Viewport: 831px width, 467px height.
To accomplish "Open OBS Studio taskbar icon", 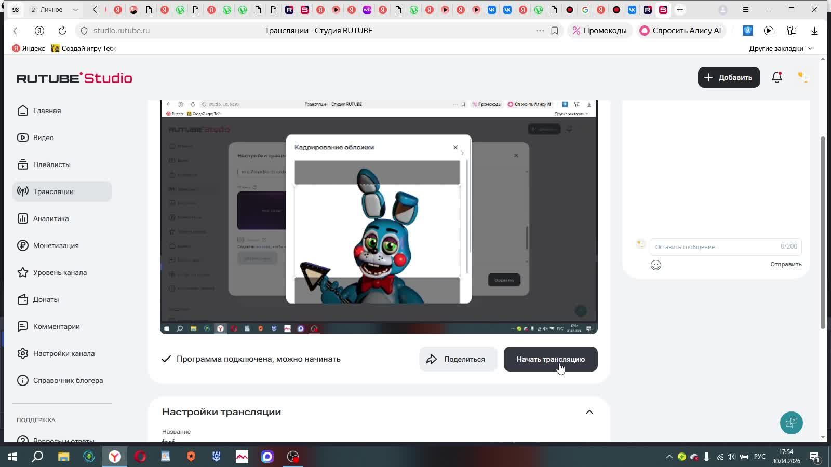I will pos(293,457).
